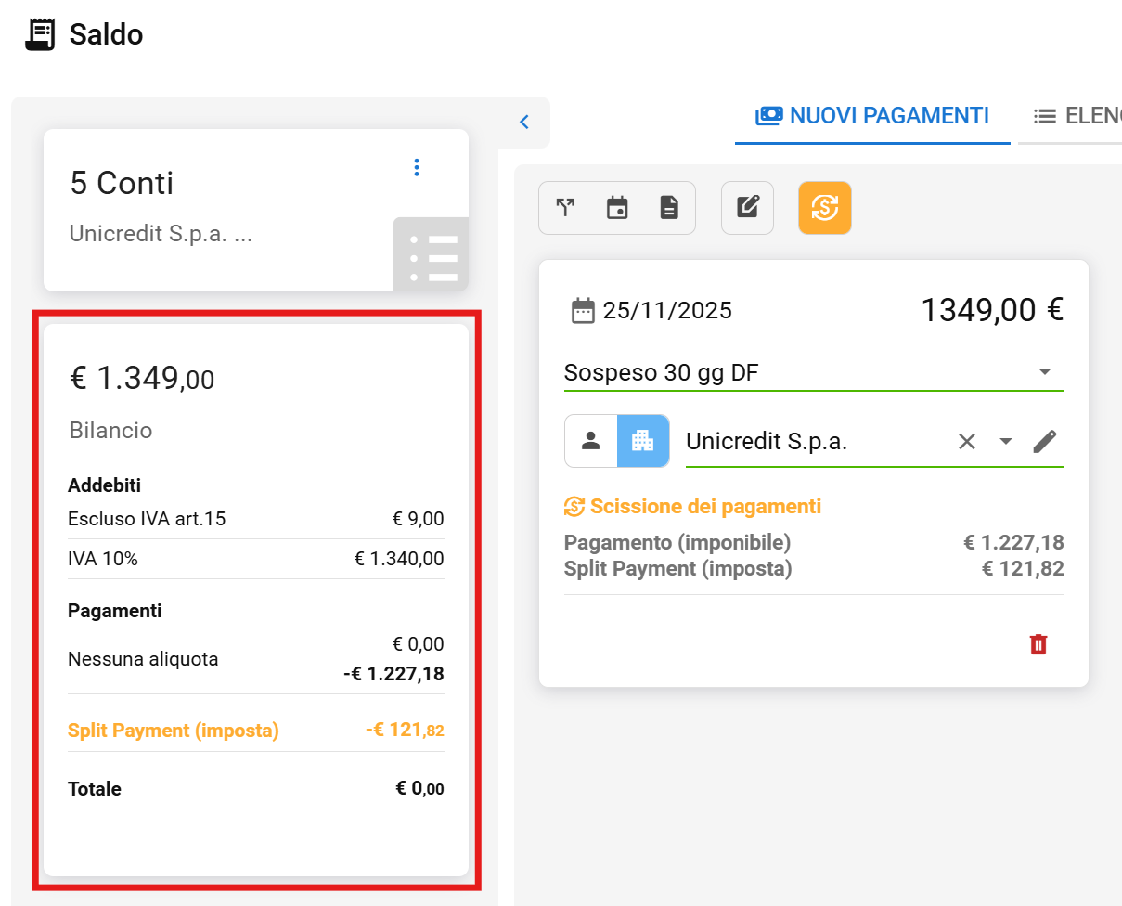Viewport: 1122px width, 906px height.
Task: Switch to the Nuovi Pagamenti tab
Action: pyautogui.click(x=872, y=116)
